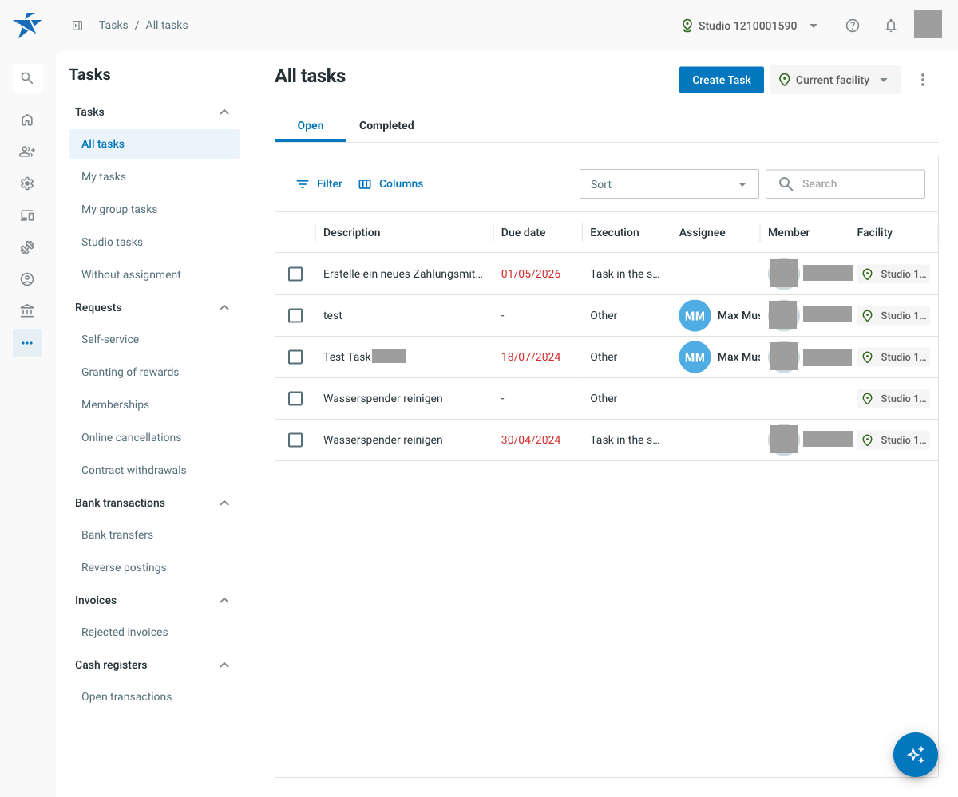958x797 pixels.
Task: Open the add-member people icon
Action: pyautogui.click(x=27, y=152)
